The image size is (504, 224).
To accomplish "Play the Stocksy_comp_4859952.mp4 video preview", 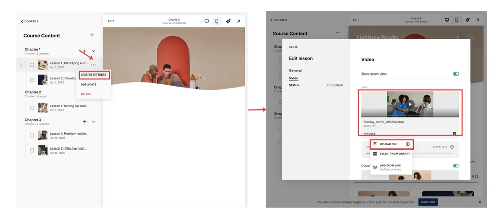I will tap(410, 104).
